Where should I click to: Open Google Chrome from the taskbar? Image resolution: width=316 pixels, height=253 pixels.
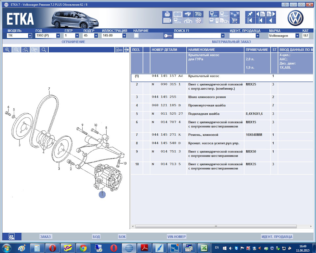point(83,248)
